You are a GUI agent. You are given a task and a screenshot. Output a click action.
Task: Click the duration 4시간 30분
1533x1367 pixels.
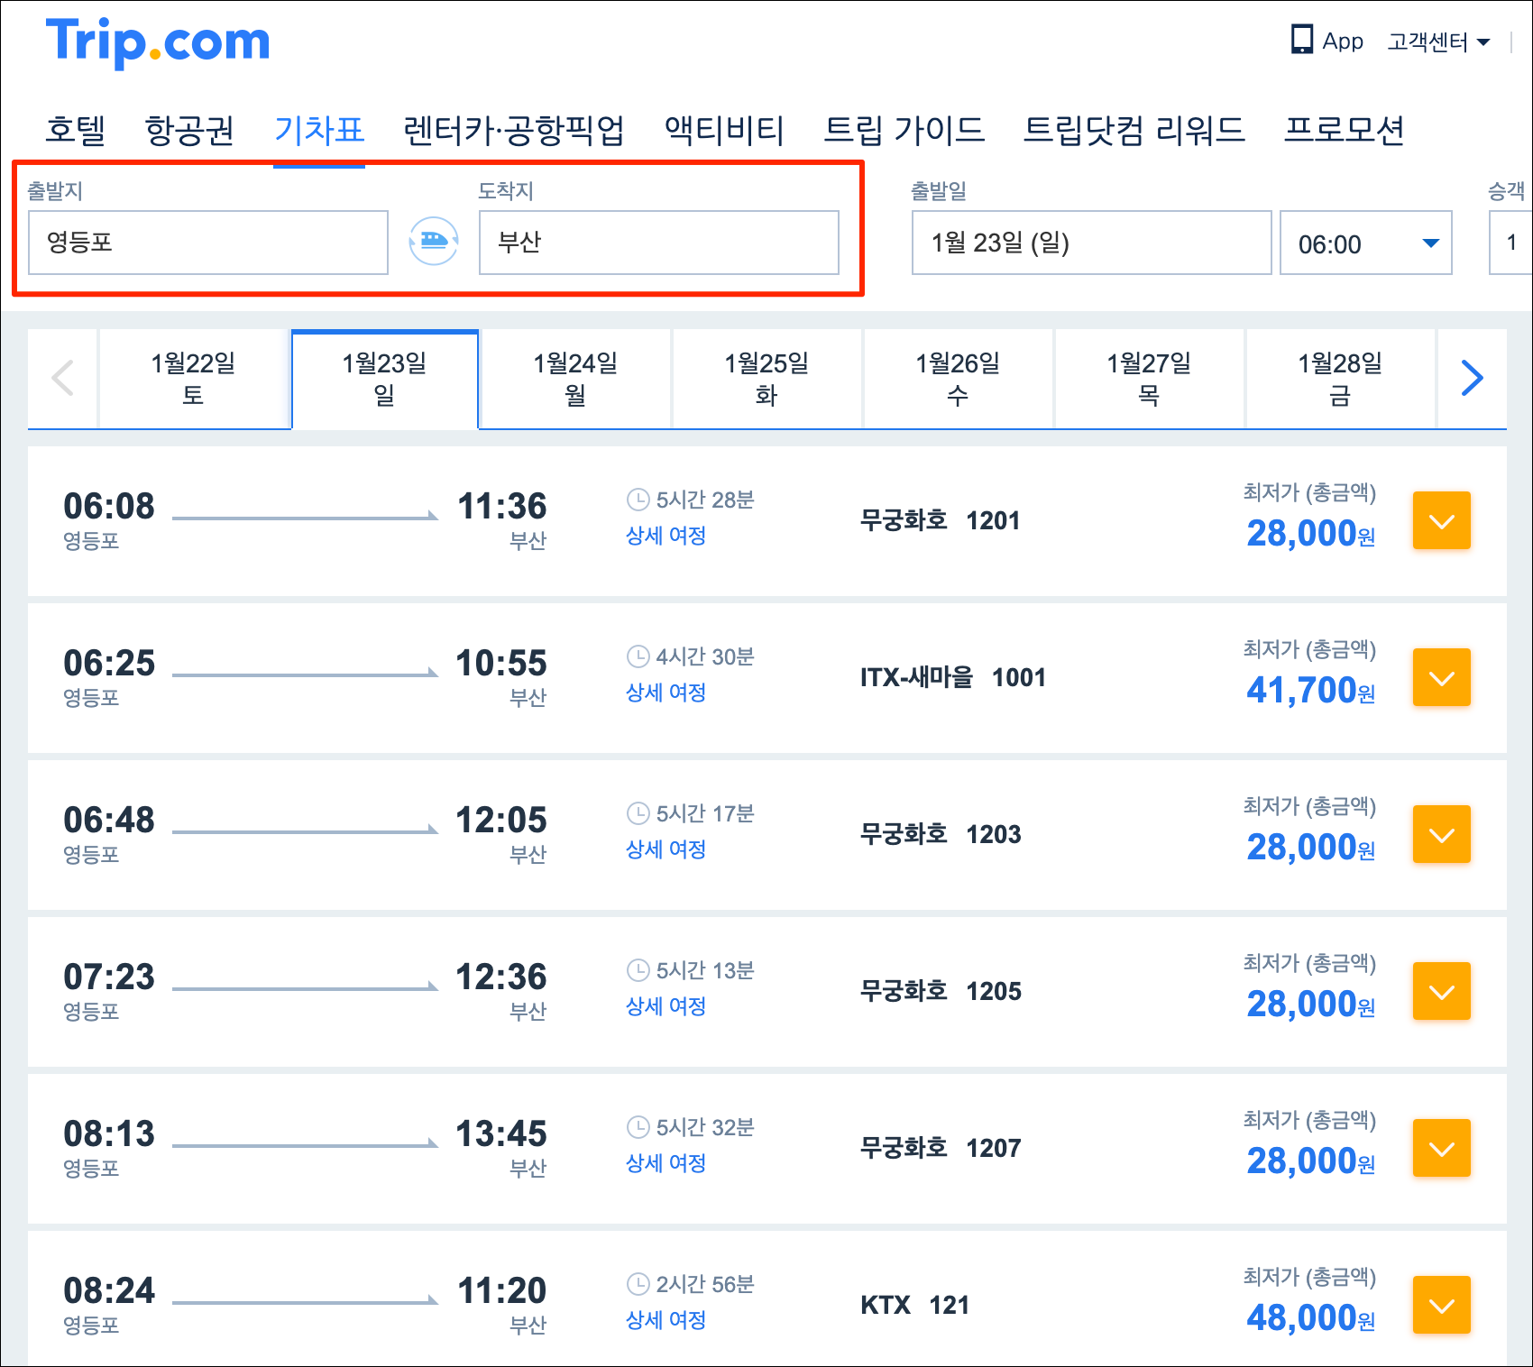tap(704, 656)
